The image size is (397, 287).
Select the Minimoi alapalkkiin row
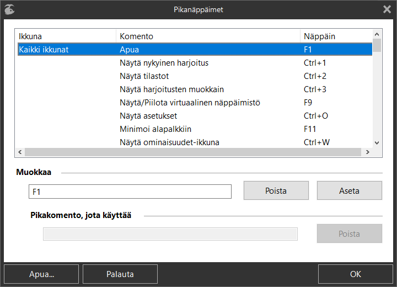(x=195, y=129)
